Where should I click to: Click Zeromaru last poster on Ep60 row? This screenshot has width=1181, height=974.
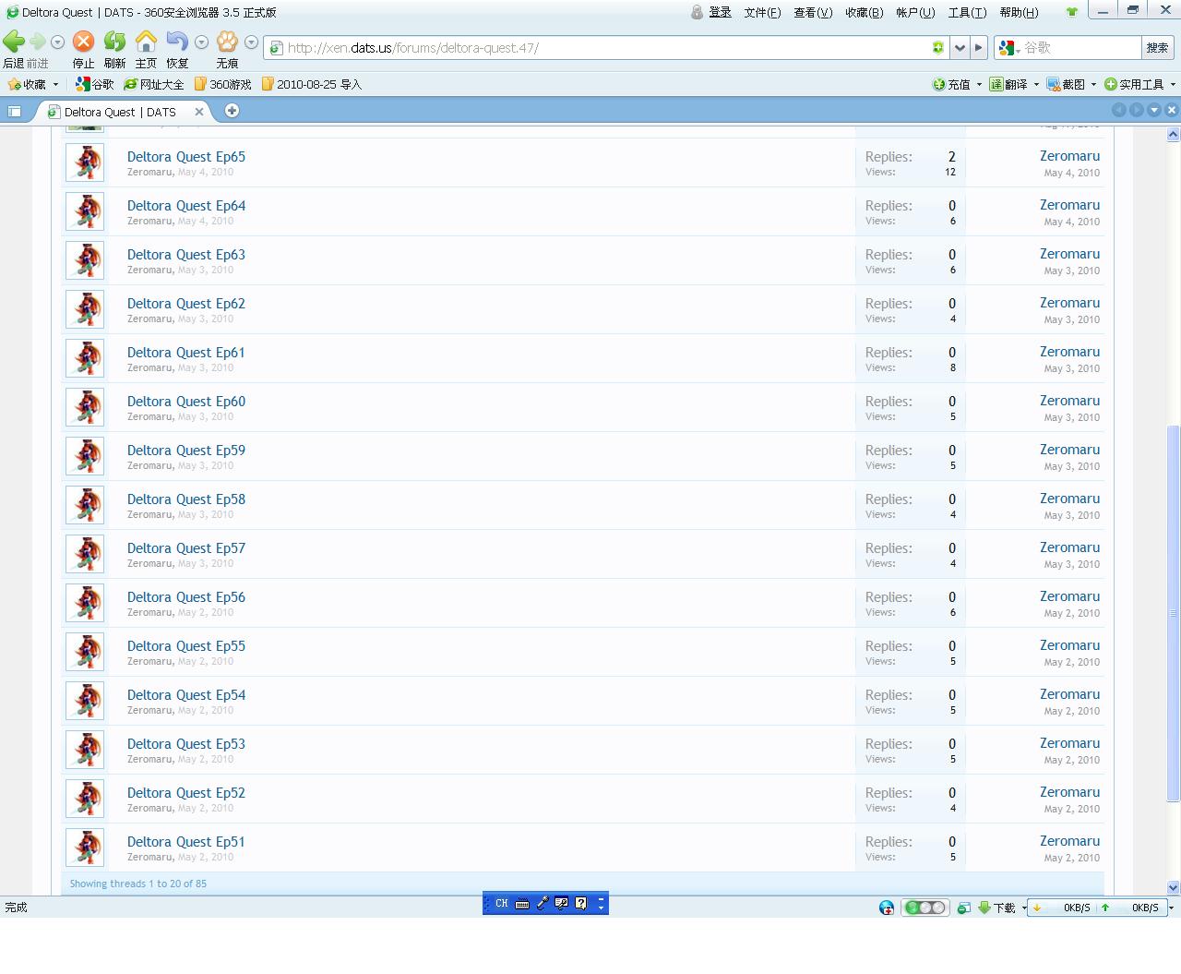pyautogui.click(x=1069, y=401)
